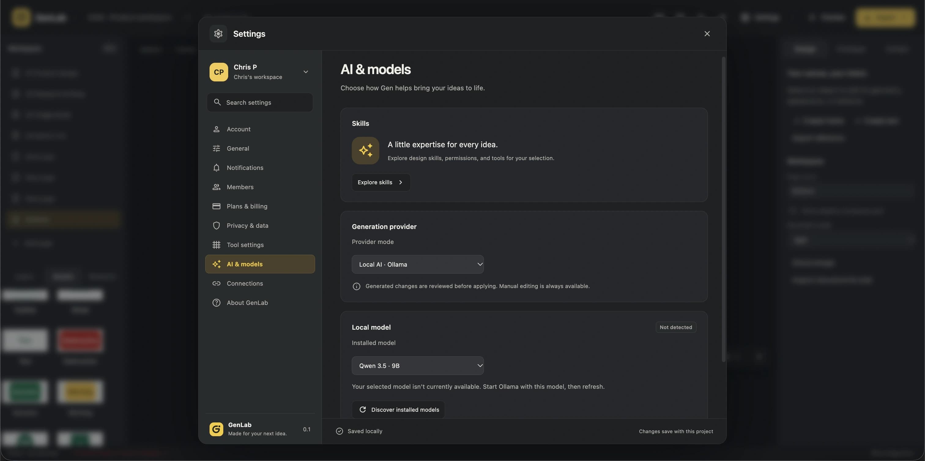Click the Connections link icon
This screenshot has height=461, width=925.
[x=216, y=283]
